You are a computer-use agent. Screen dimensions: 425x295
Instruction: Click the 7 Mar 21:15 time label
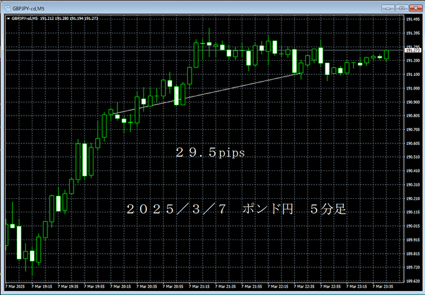[199, 287]
